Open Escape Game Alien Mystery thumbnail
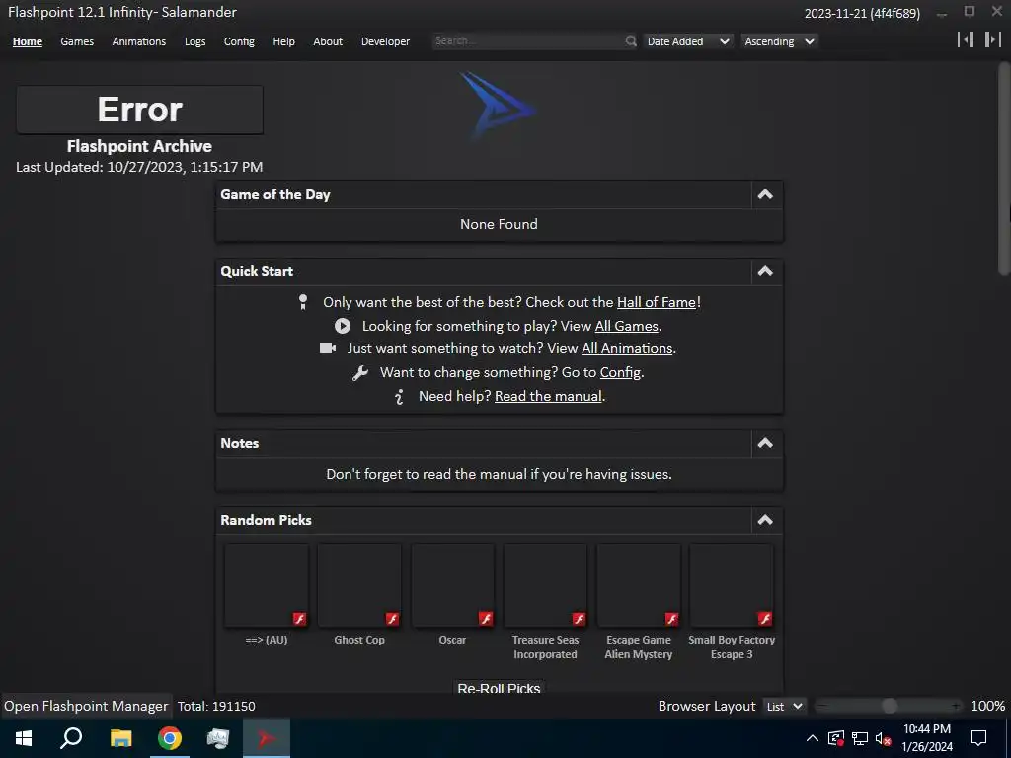 pos(639,585)
